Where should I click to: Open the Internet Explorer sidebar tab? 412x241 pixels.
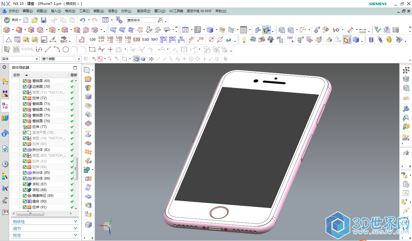coord(5,149)
